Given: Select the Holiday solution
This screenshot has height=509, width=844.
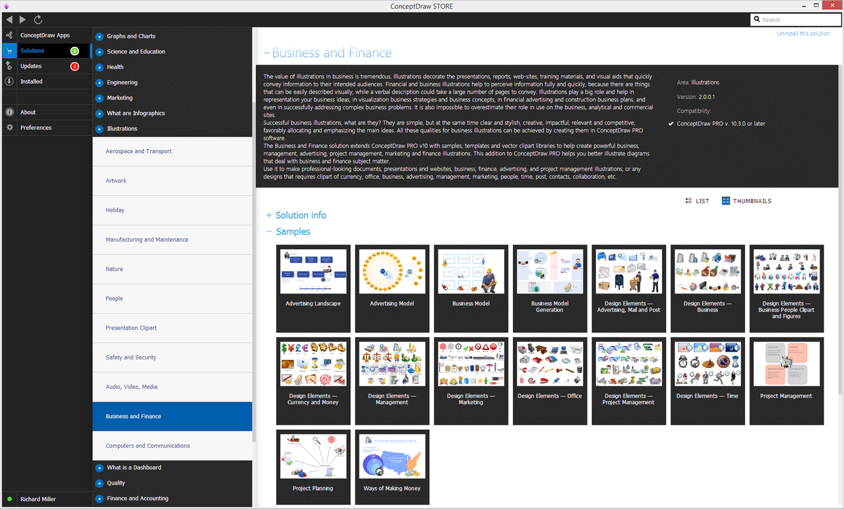Looking at the screenshot, I should pyautogui.click(x=172, y=210).
